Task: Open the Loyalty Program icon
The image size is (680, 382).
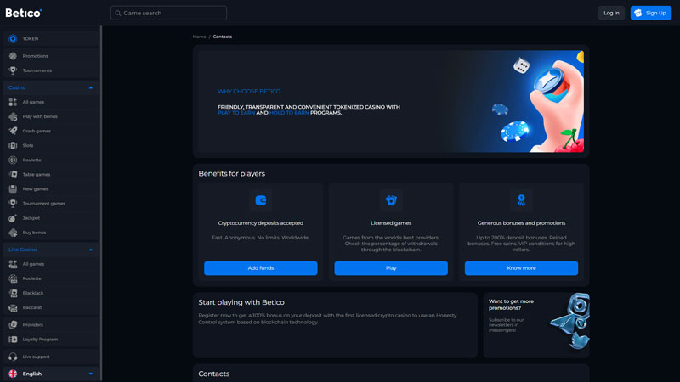Action: tap(13, 339)
